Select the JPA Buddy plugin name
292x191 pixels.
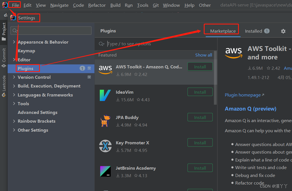click(127, 117)
